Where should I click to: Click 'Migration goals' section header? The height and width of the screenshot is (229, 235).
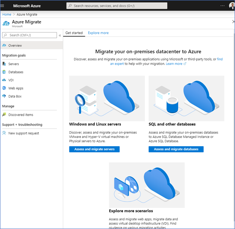[14, 55]
